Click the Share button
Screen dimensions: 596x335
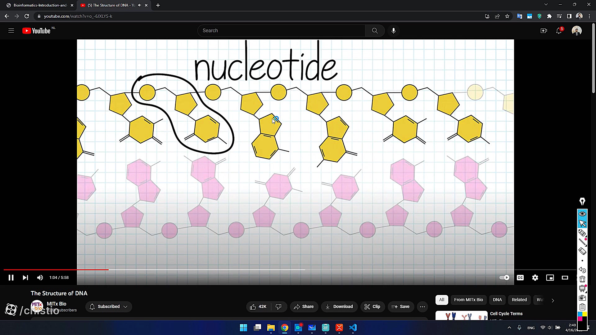pyautogui.click(x=304, y=306)
